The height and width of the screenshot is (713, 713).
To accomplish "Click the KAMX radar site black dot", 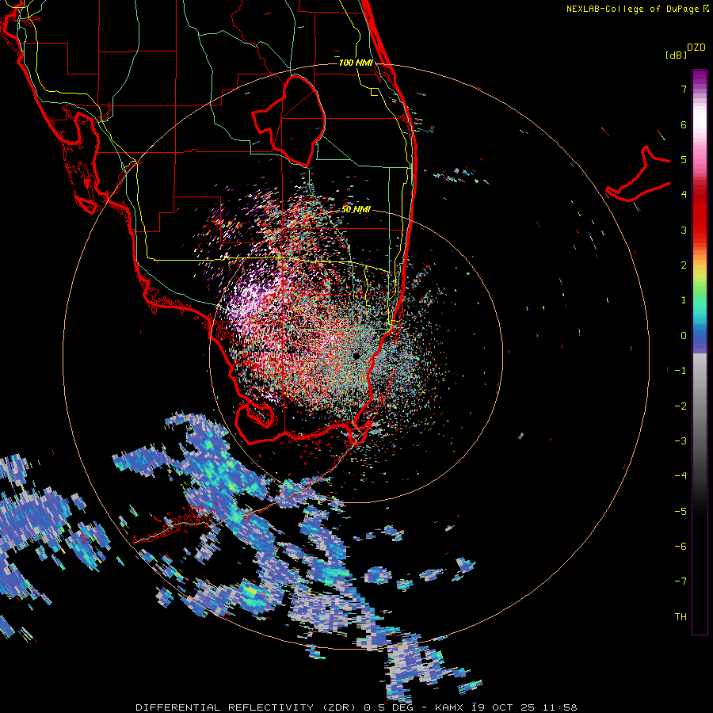I will (x=356, y=355).
